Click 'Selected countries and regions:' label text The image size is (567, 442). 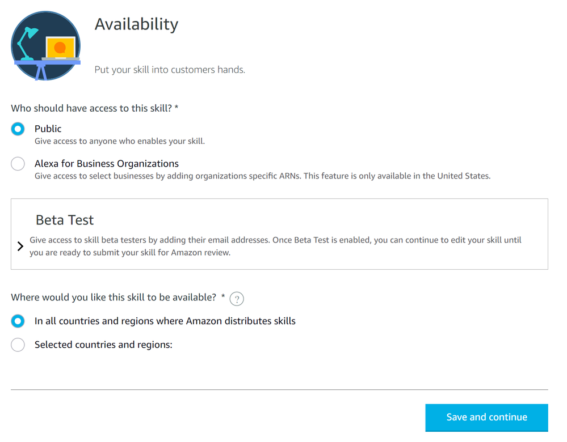(103, 345)
